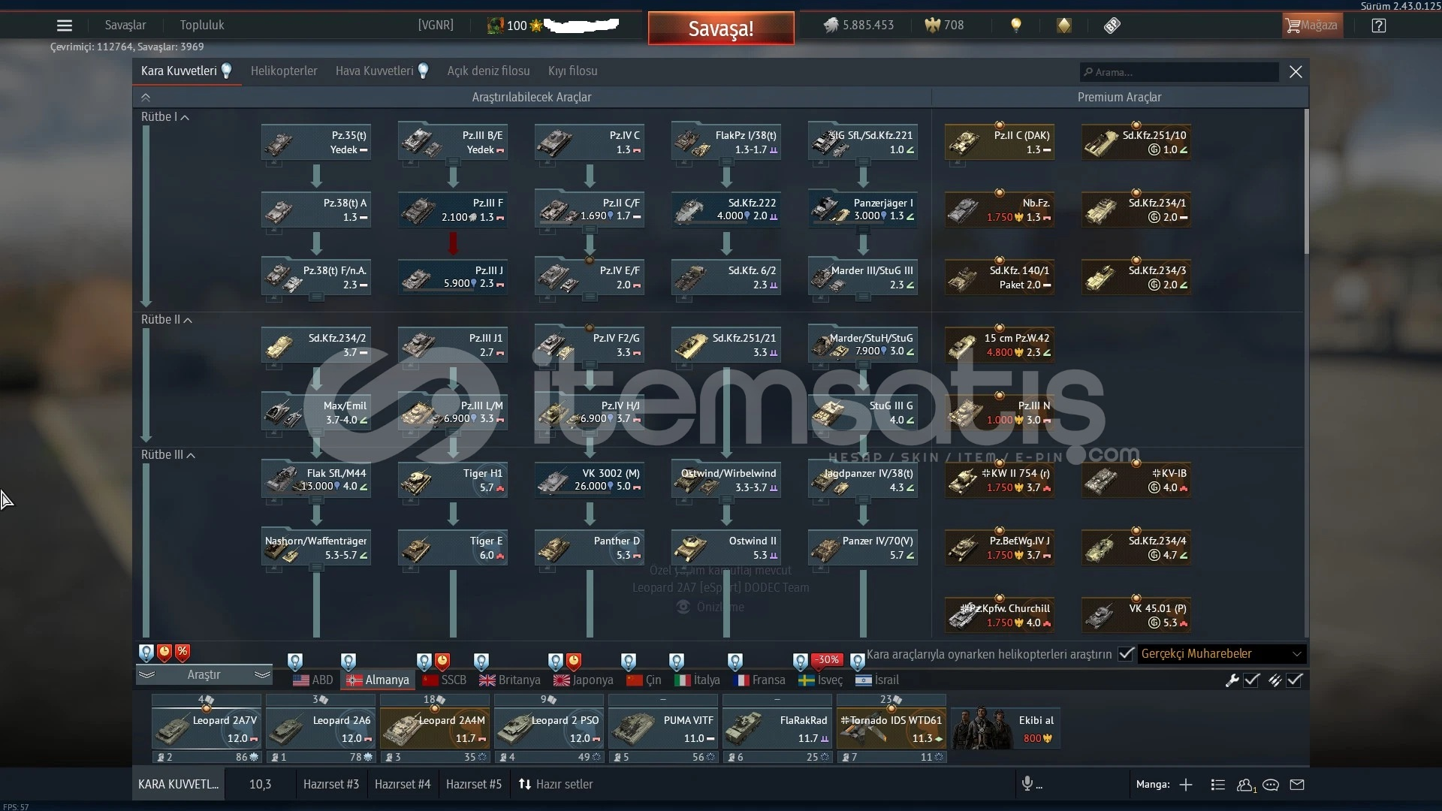The width and height of the screenshot is (1442, 811).
Task: Click the percent discount badge icon
Action: pos(183,653)
